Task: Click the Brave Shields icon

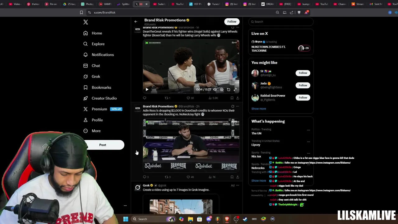Action: (x=299, y=12)
